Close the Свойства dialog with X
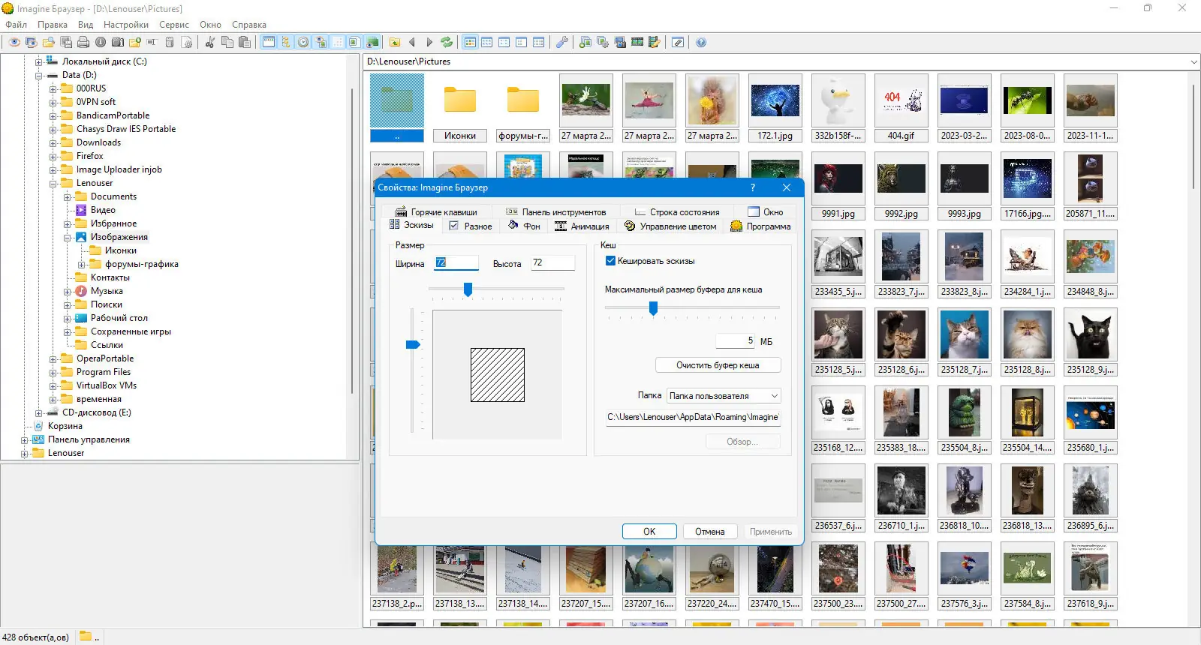Screen dimensions: 1201x645 [x=786, y=187]
